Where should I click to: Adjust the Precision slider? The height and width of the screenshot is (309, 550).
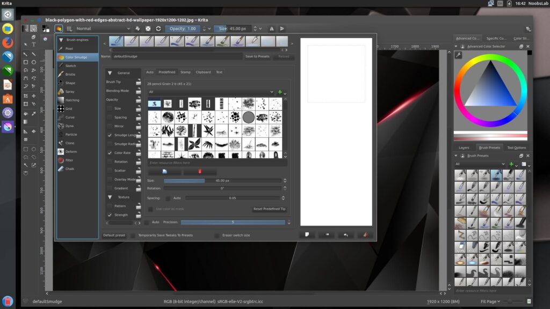click(x=233, y=222)
